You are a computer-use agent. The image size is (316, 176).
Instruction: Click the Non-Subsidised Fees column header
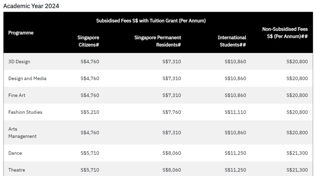(285, 33)
